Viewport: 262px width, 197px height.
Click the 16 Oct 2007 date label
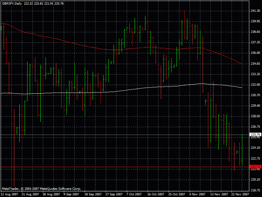(156, 194)
